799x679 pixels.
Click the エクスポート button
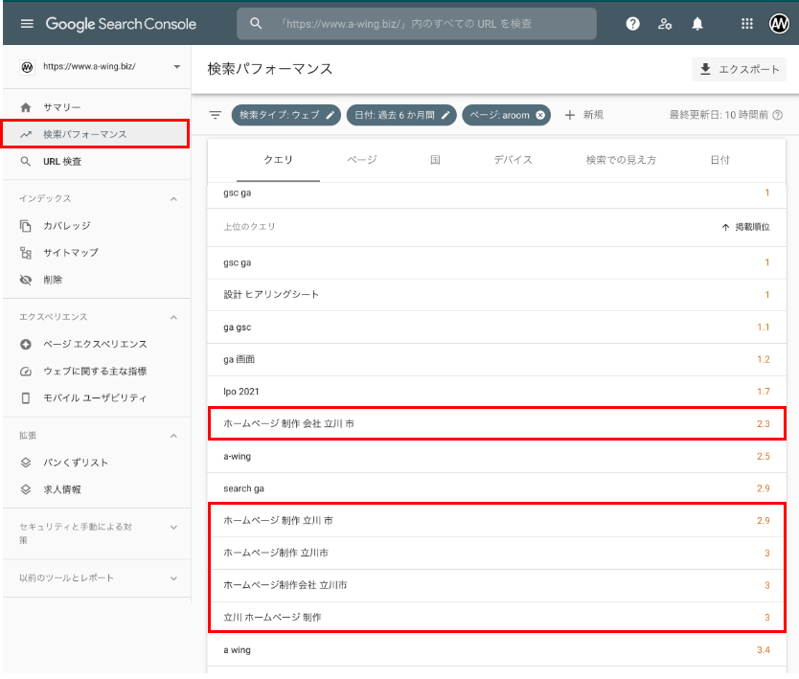tap(739, 69)
